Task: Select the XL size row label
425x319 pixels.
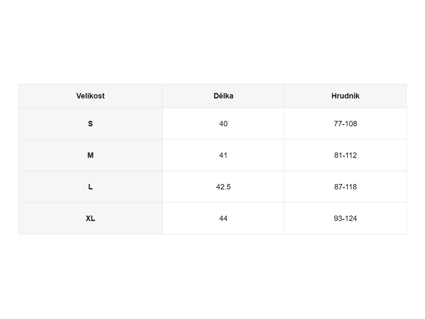Action: point(90,218)
